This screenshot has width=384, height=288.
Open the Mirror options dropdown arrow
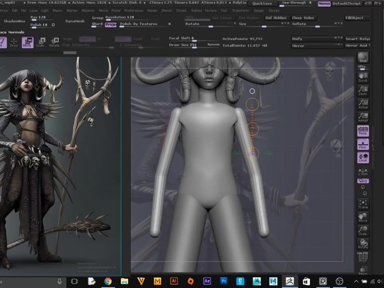(338, 45)
